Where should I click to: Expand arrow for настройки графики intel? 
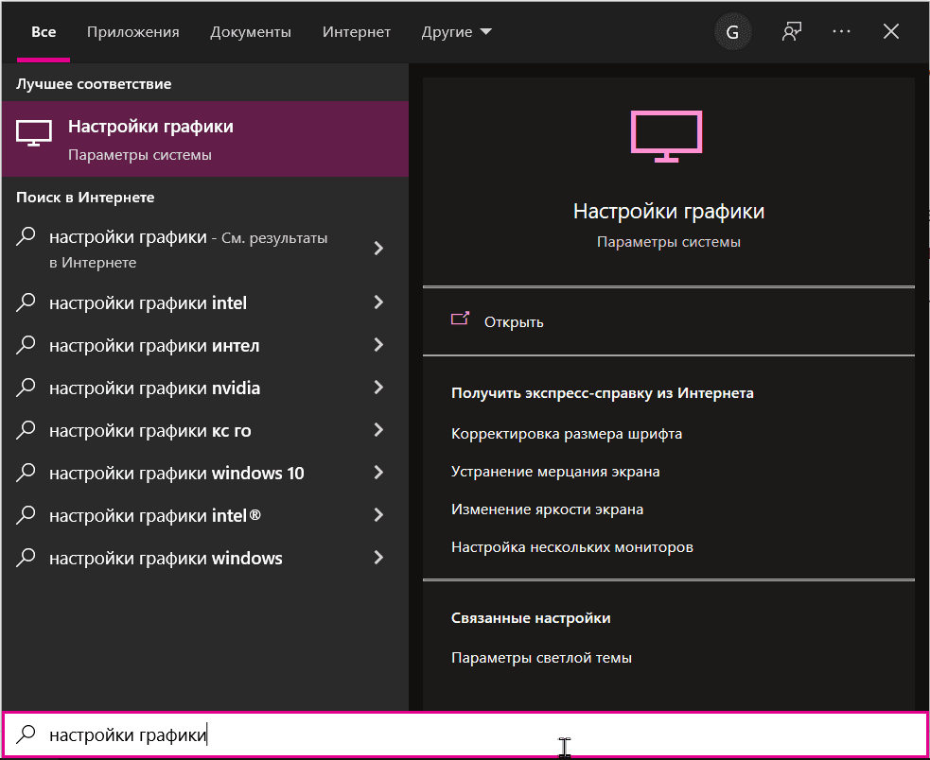[x=378, y=302]
